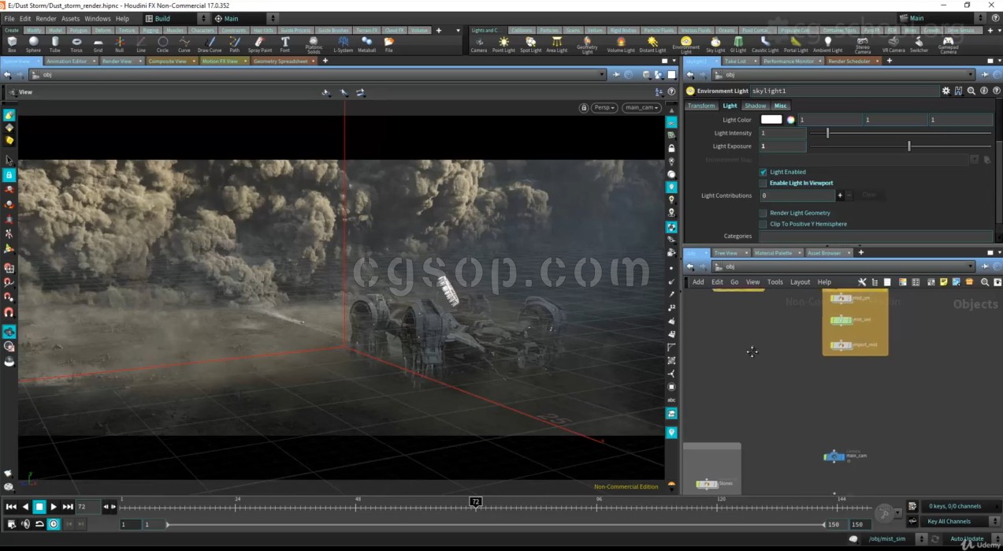Open the Geometry Spreadsheet tab
The image size is (1003, 551).
pos(280,61)
